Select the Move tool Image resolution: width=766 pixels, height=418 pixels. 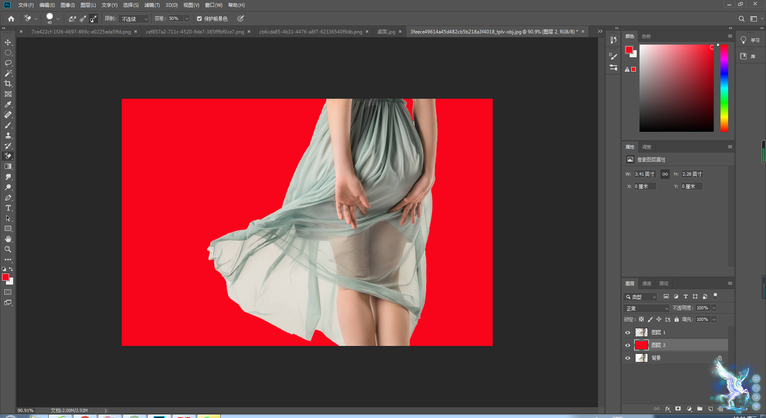point(8,42)
